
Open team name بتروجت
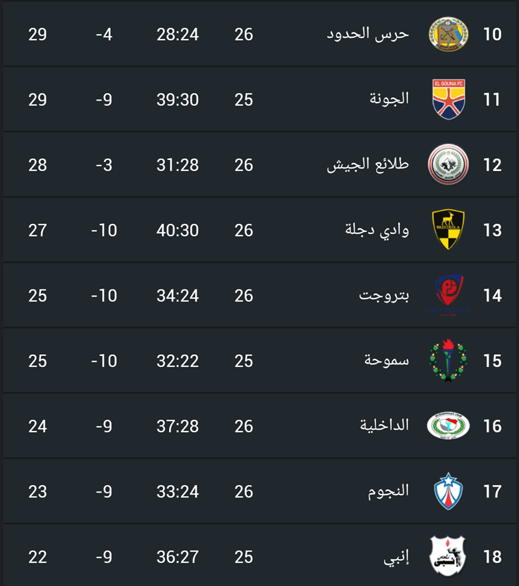(x=384, y=295)
